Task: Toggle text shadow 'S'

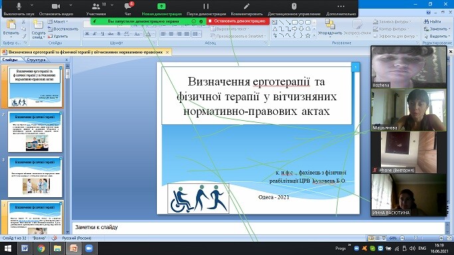Action: point(119,34)
